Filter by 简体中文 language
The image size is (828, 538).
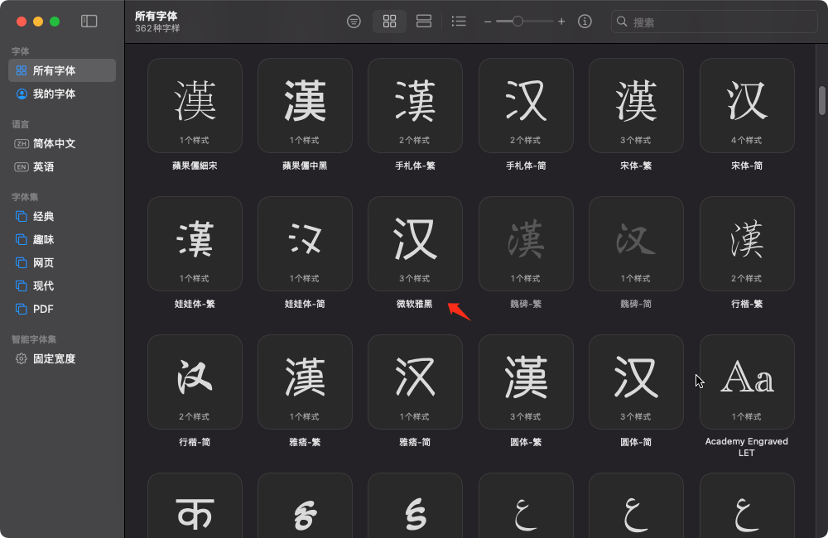tap(62, 144)
